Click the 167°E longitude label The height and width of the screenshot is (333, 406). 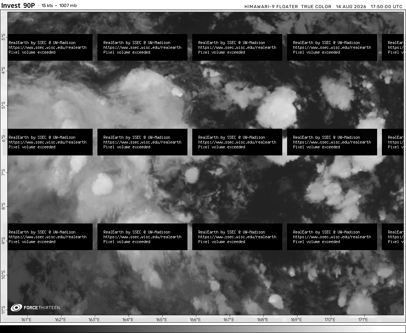(229, 320)
